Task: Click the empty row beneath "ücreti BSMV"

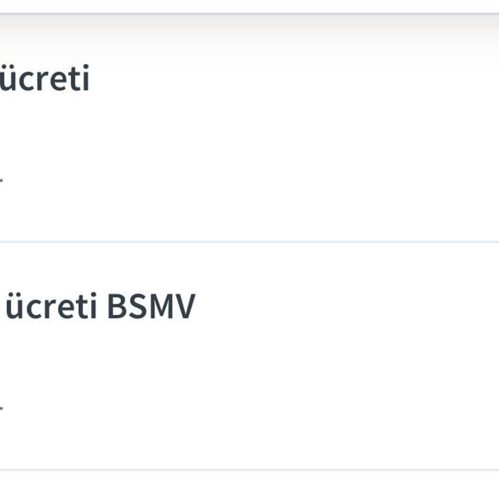Action: (249, 485)
